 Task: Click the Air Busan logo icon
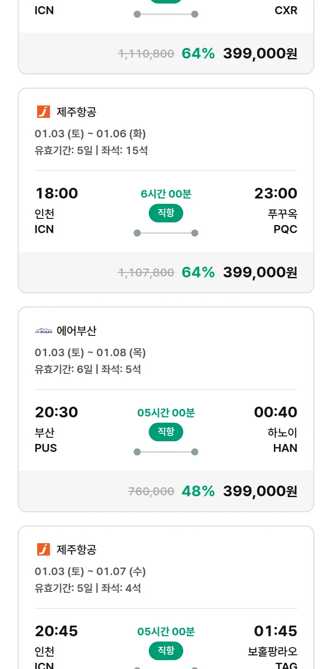pos(43,331)
